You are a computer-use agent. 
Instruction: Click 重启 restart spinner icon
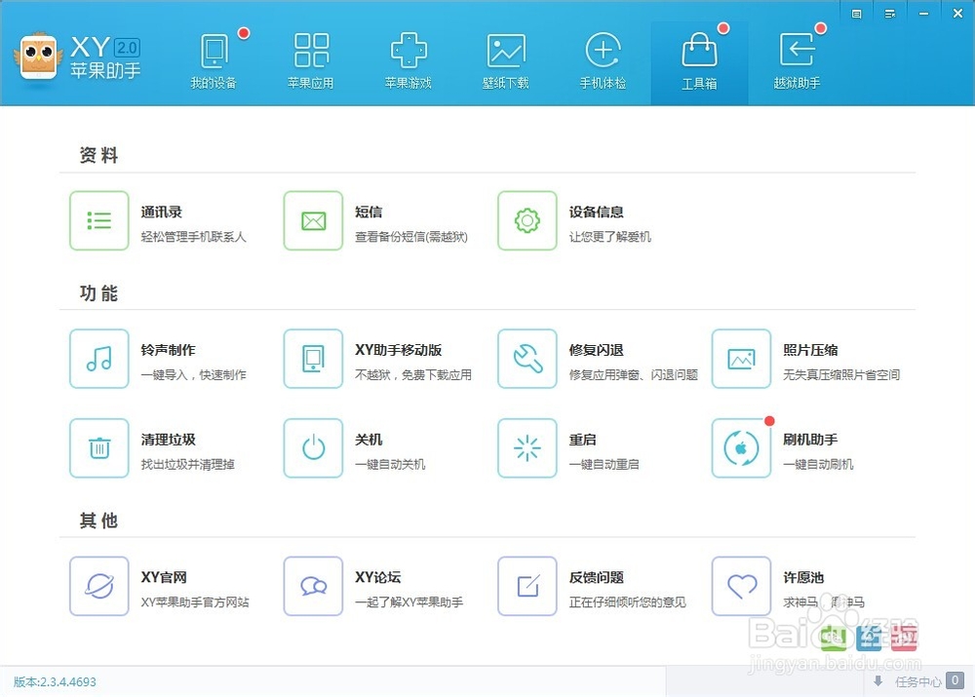[x=527, y=448]
